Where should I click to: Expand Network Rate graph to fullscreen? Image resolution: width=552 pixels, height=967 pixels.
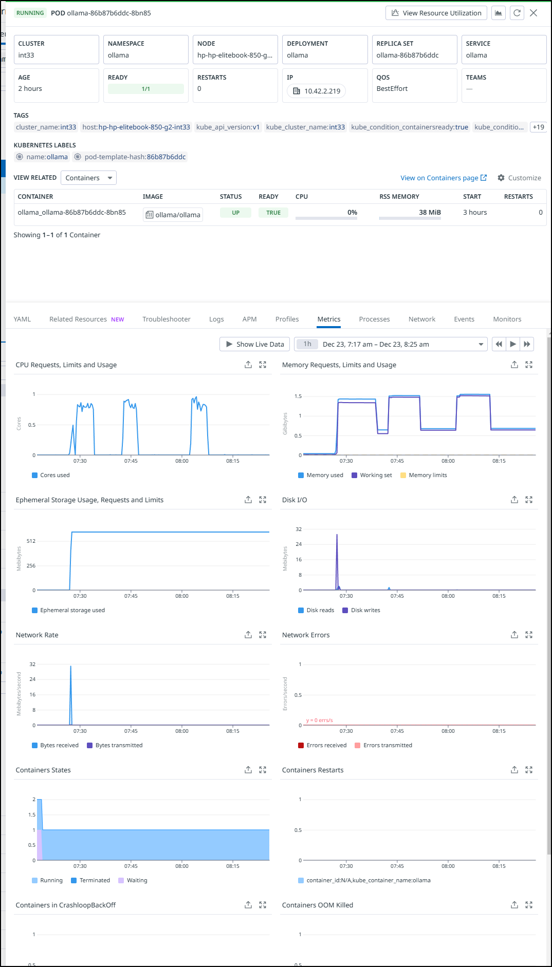click(x=263, y=635)
